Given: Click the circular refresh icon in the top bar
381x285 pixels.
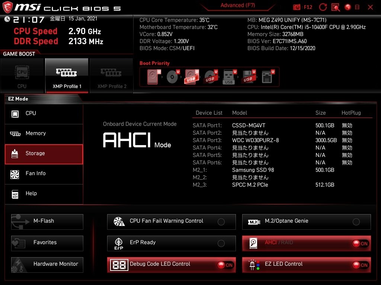Looking at the screenshot, I should (x=323, y=7).
